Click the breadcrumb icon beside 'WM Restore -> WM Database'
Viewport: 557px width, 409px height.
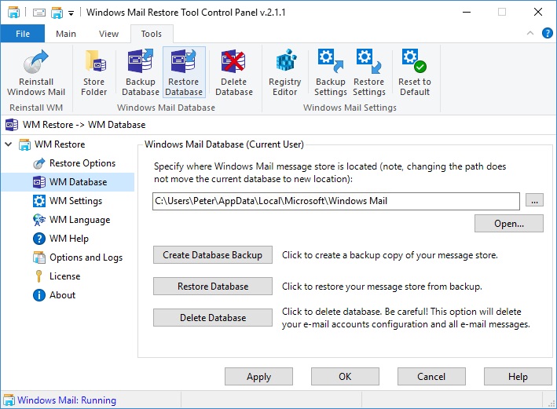[x=12, y=125]
